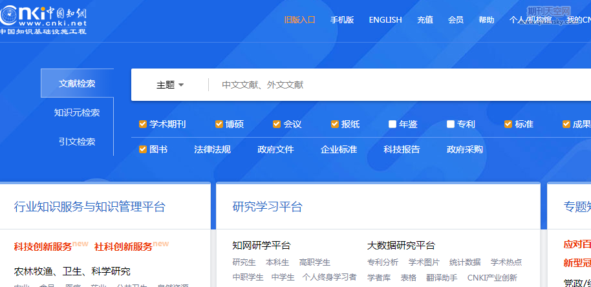Switch to the ENGLISH version
Screen dimensions: 591x287
[x=385, y=20]
